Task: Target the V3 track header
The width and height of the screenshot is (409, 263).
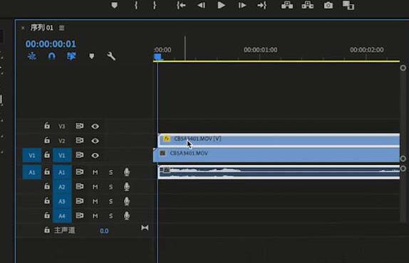Action: [x=61, y=126]
